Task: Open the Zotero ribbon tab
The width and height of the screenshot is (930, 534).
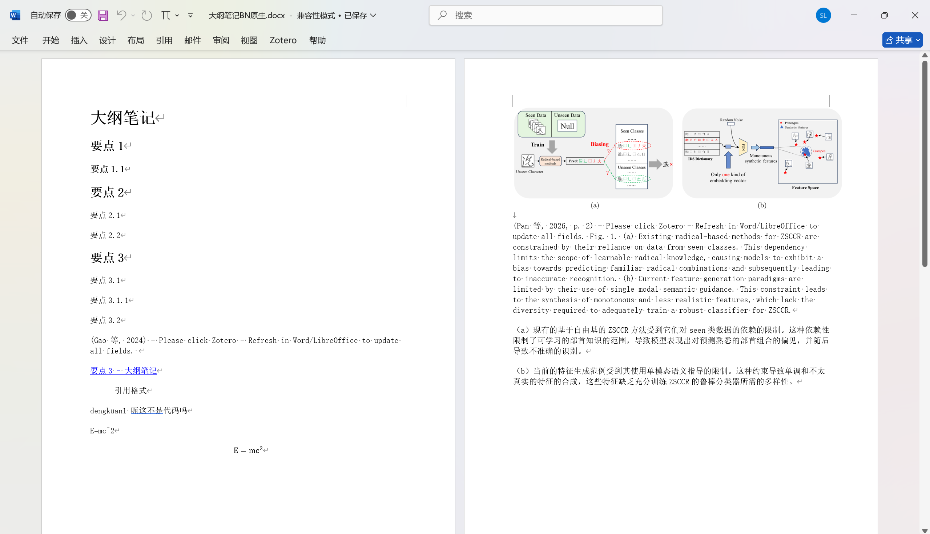Action: coord(283,40)
